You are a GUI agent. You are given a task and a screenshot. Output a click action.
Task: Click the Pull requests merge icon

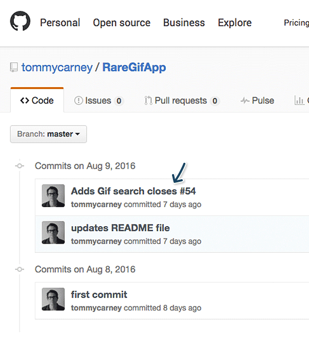(x=148, y=100)
